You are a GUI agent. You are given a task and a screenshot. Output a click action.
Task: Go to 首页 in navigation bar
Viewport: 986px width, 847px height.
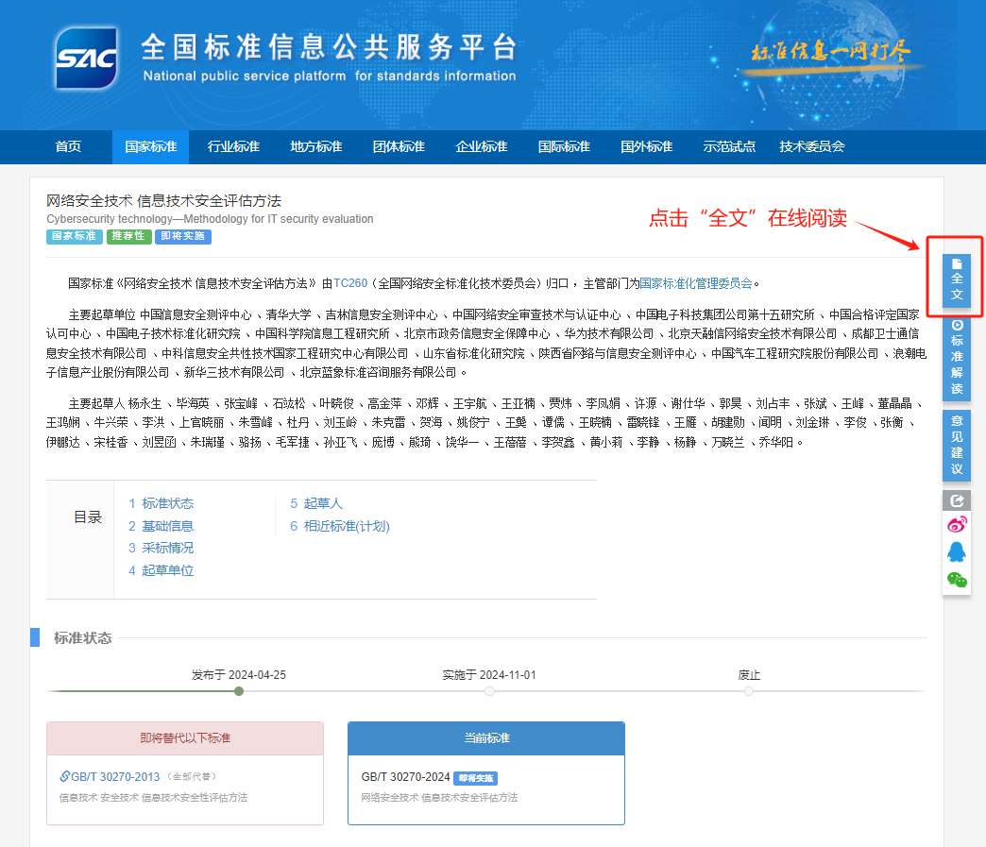(x=68, y=146)
